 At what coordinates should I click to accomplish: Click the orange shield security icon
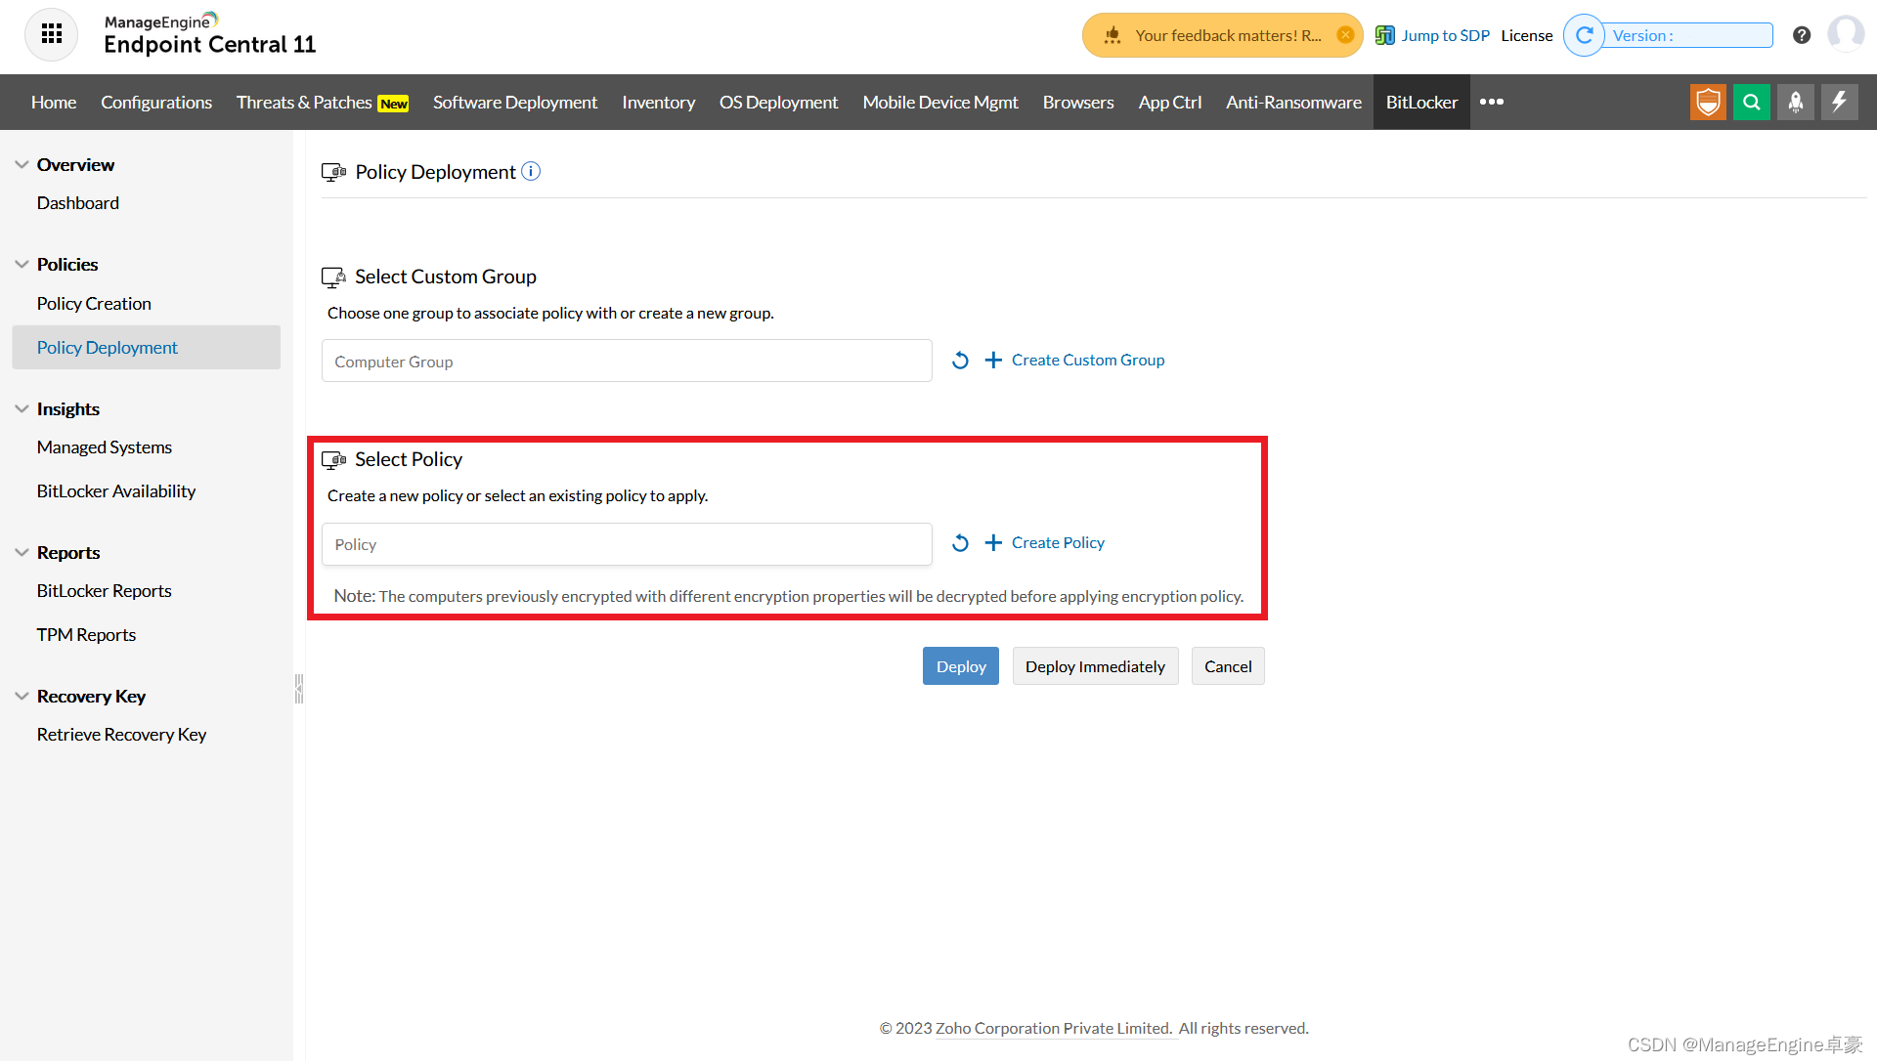coord(1708,102)
